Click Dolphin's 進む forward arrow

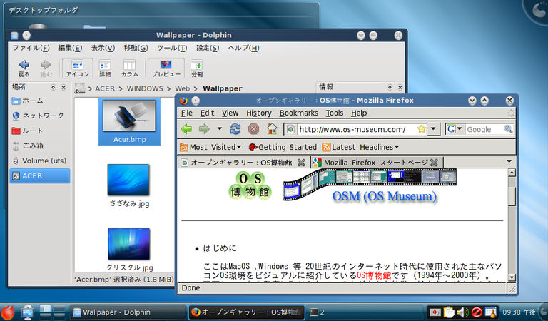point(46,68)
